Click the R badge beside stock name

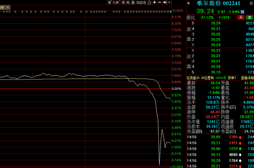pyautogui.click(x=189, y=3)
